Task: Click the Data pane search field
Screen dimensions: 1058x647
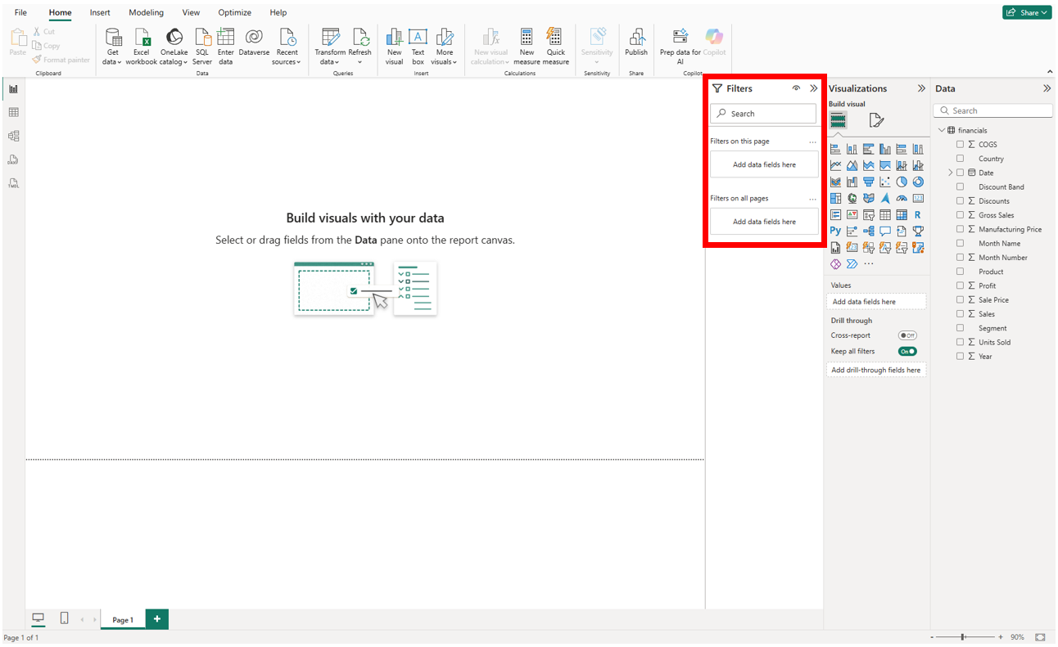Action: pyautogui.click(x=992, y=110)
